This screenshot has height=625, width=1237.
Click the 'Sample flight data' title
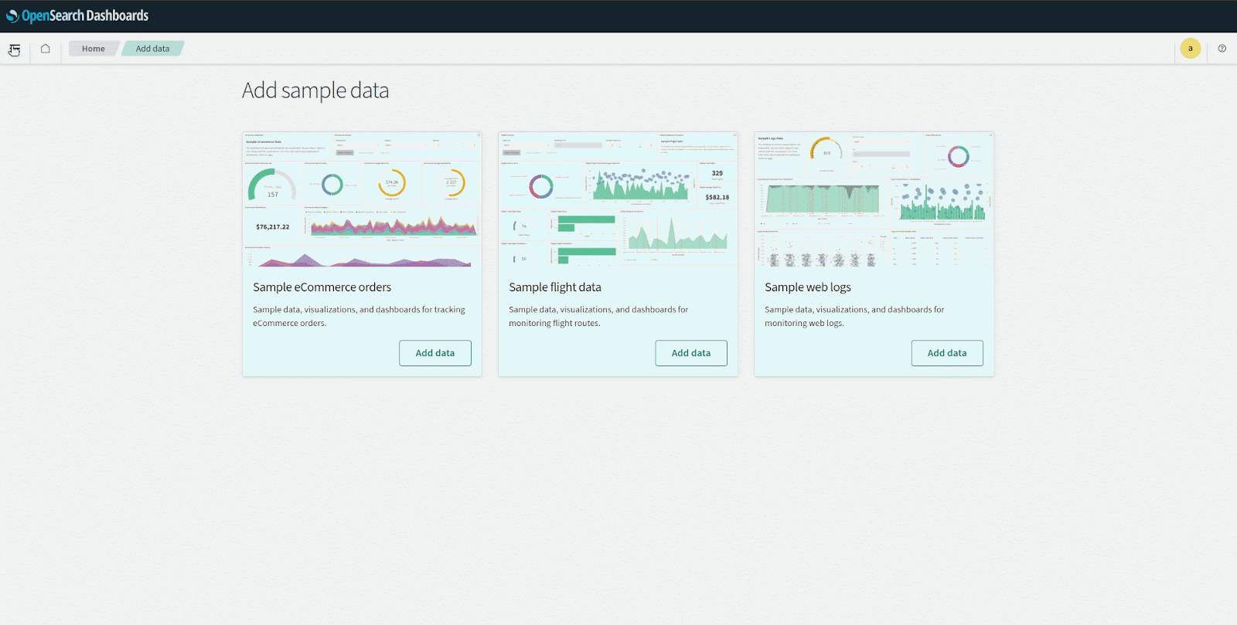click(555, 287)
